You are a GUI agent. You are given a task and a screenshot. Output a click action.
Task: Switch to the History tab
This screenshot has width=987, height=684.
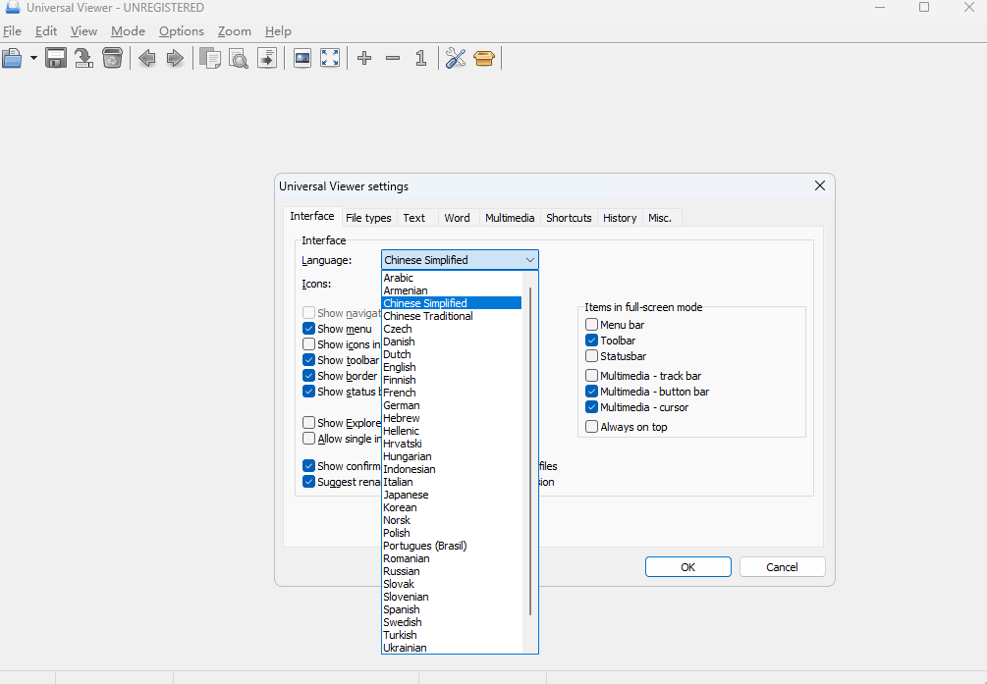[x=620, y=218]
